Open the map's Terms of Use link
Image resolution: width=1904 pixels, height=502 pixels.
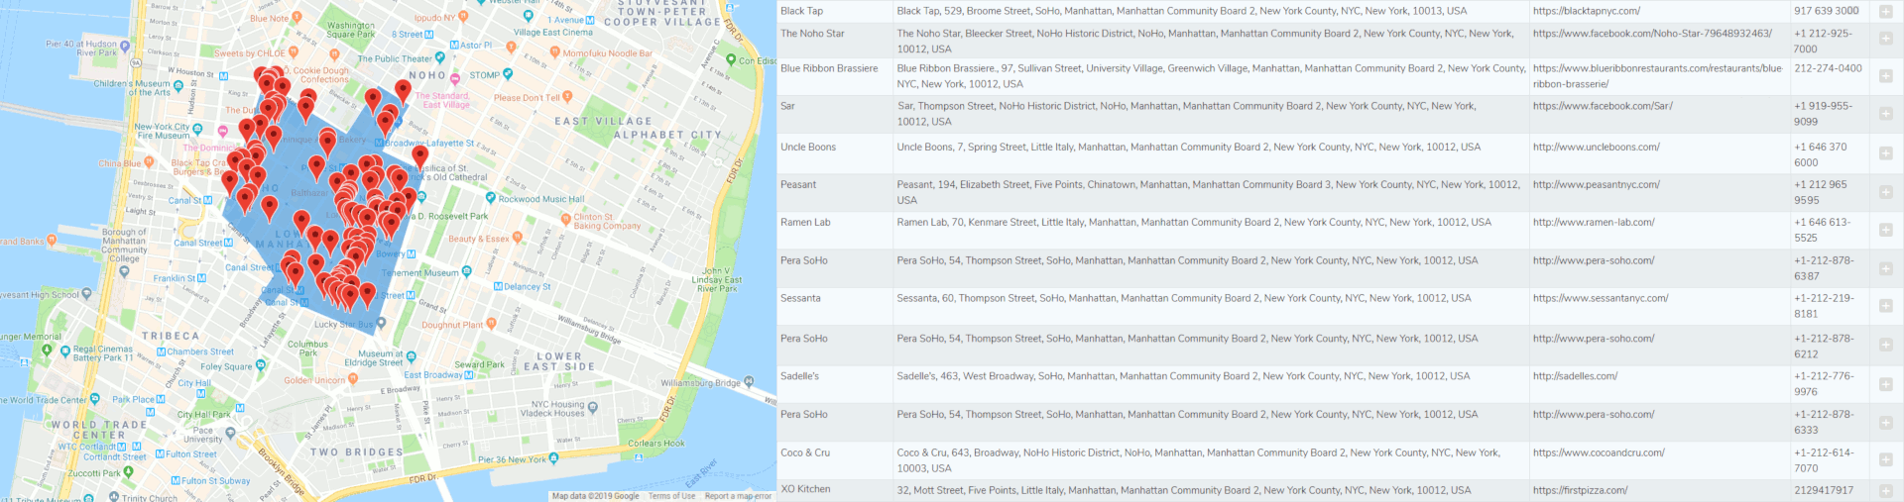[671, 496]
